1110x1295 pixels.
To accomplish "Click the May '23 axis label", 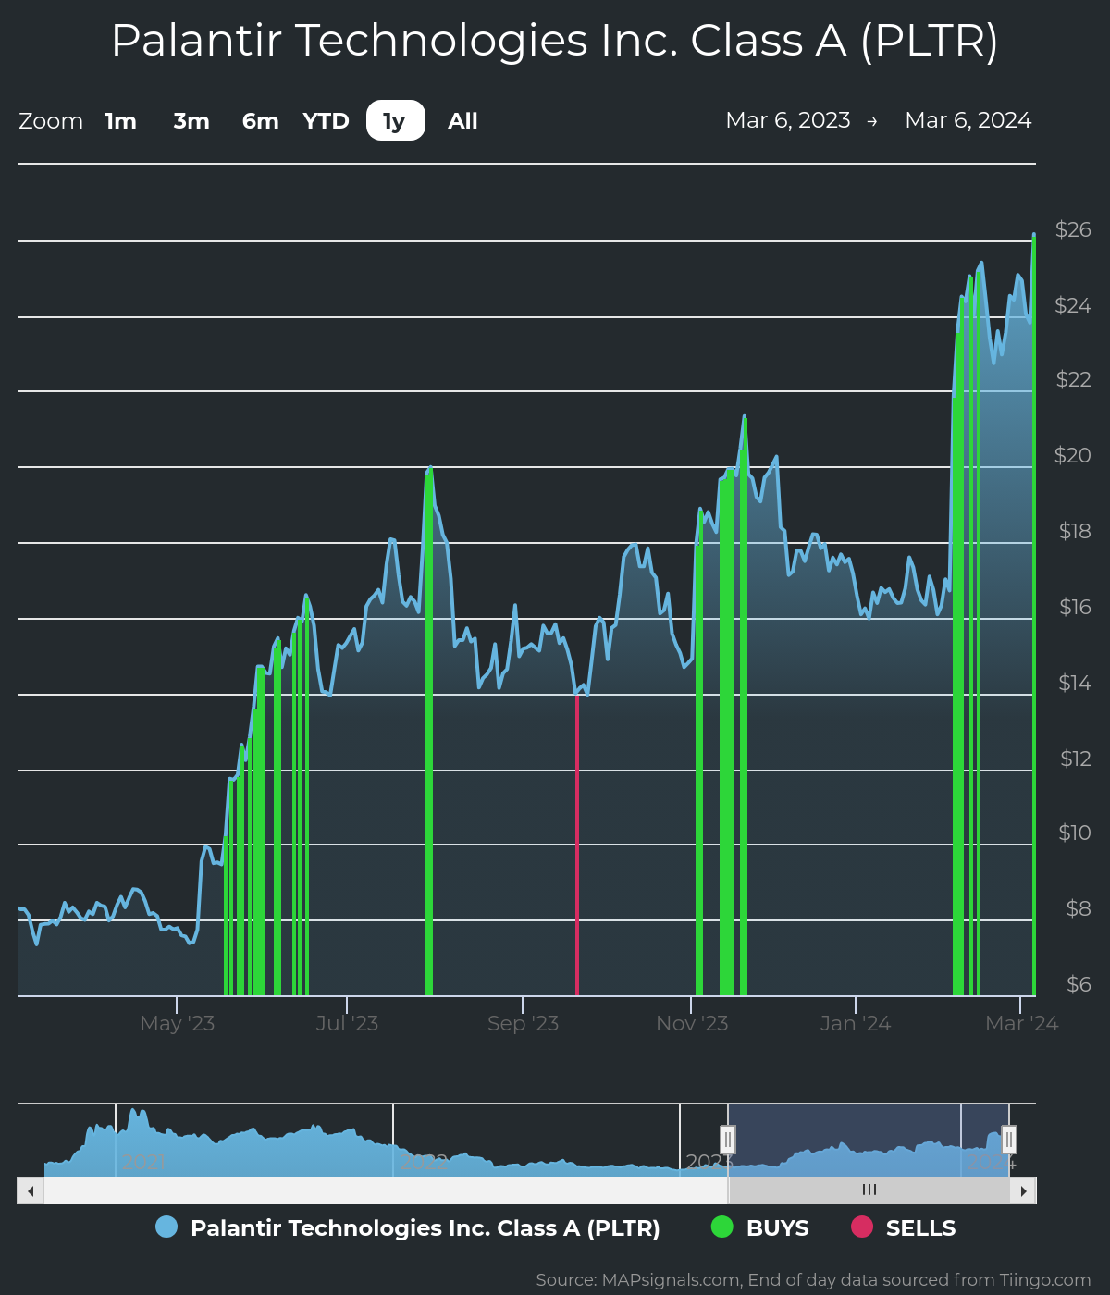I will (x=178, y=1023).
